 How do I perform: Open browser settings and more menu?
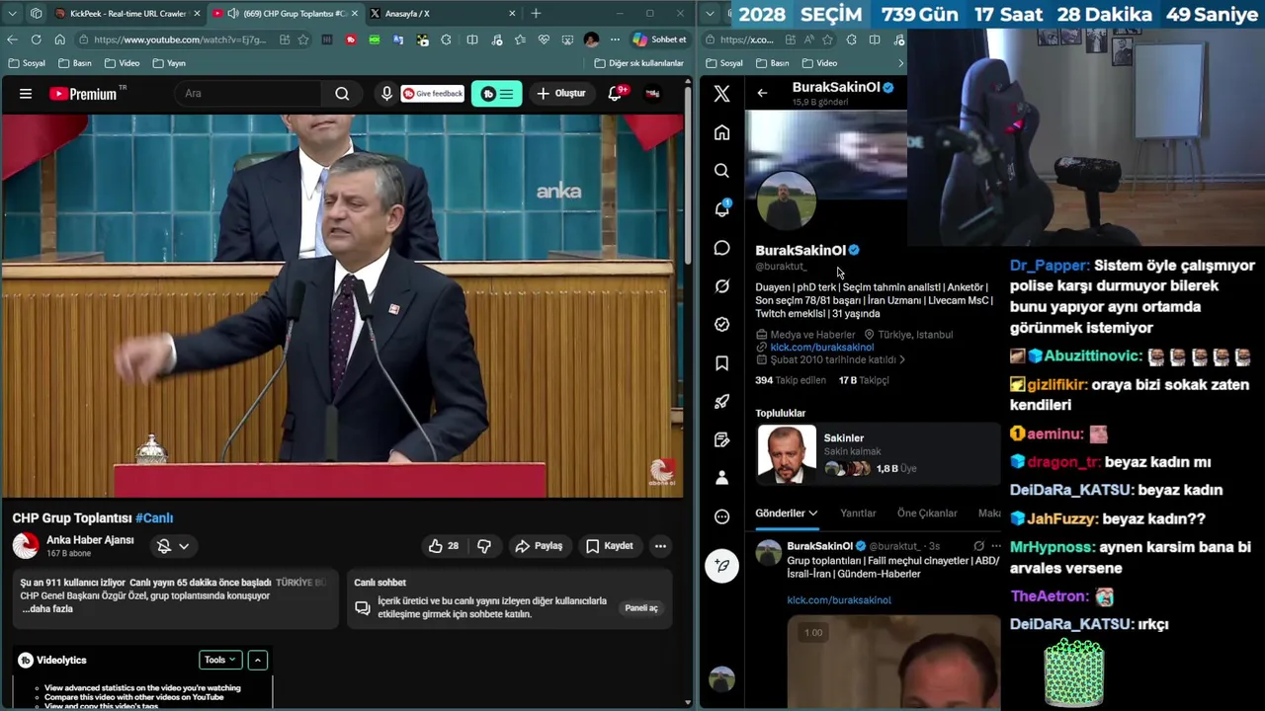pyautogui.click(x=614, y=39)
